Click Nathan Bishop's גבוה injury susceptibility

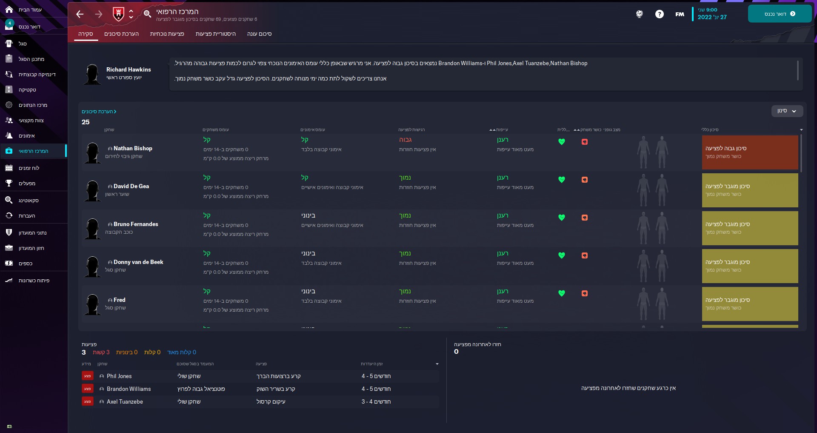pos(406,140)
